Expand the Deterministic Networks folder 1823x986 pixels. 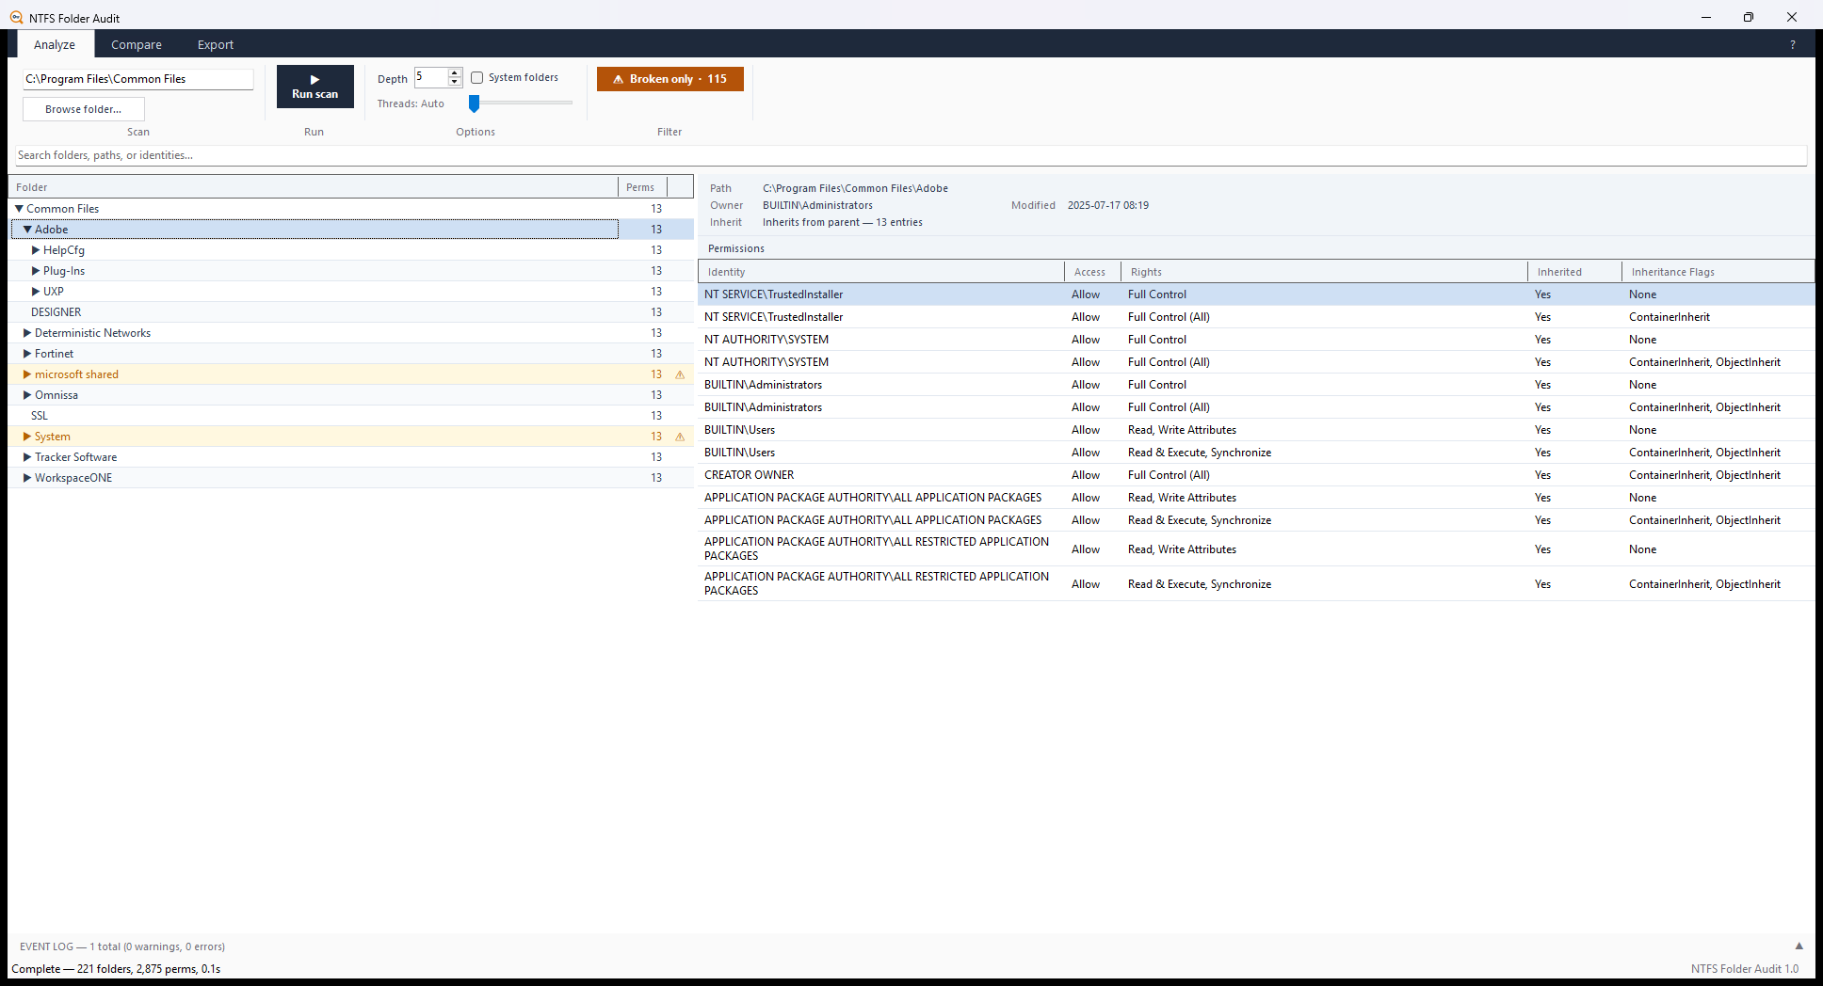(27, 333)
